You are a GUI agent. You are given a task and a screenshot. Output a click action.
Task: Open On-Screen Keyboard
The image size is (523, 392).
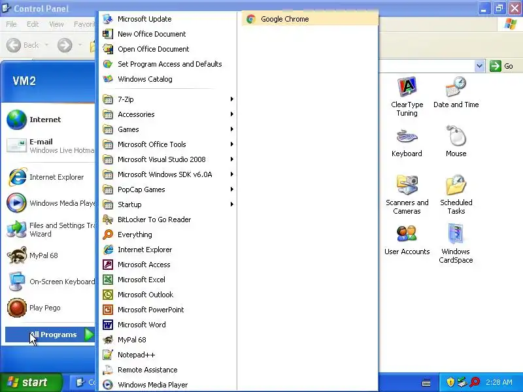[x=50, y=282]
